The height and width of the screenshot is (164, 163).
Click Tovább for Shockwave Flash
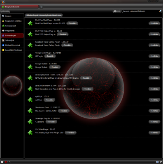point(64,111)
